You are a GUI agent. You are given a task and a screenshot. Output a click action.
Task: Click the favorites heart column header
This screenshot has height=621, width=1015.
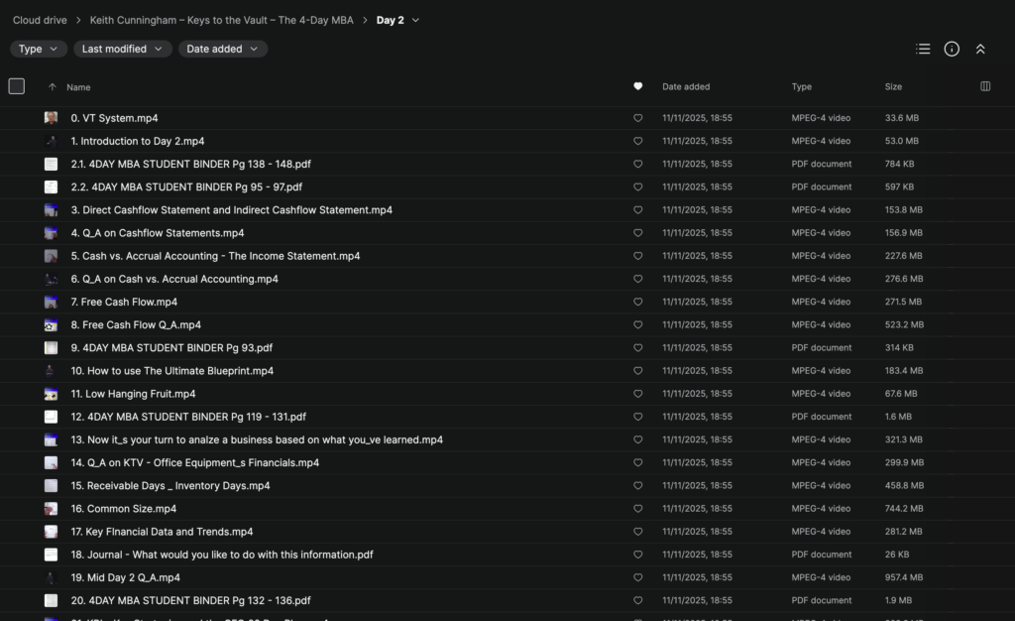point(638,86)
